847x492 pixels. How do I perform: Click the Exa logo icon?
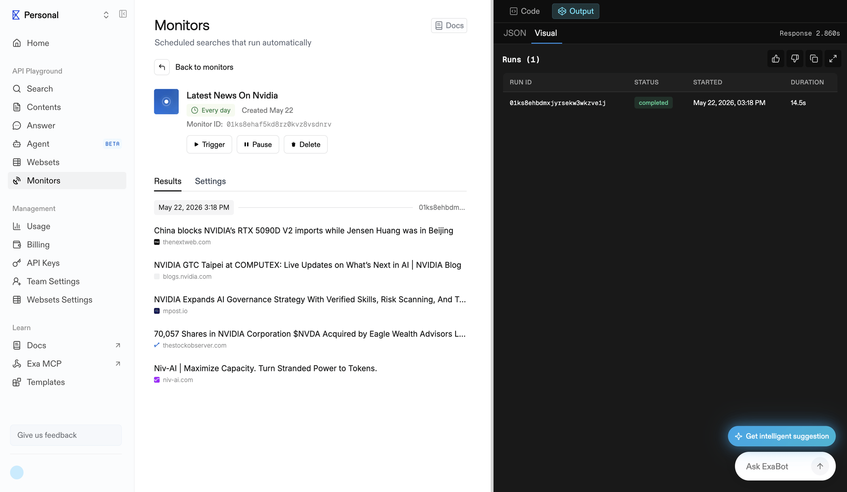(16, 15)
